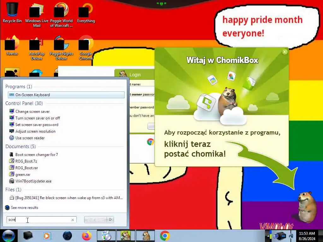This screenshot has width=323, height=242.
Task: Launch Google Chrome from the taskbar
Action: [x=165, y=236]
